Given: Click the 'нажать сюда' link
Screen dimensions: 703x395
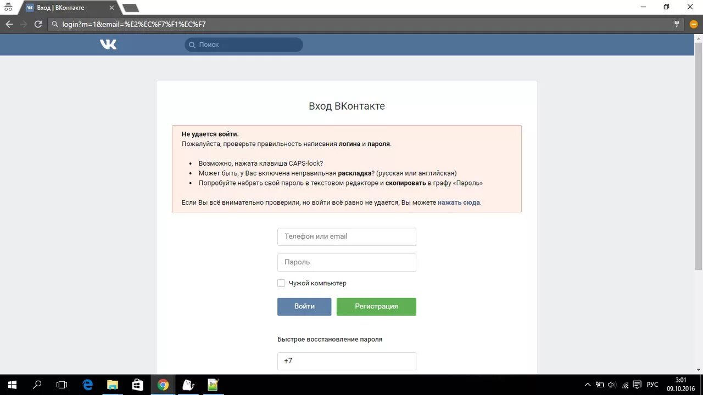Looking at the screenshot, I should (x=459, y=202).
